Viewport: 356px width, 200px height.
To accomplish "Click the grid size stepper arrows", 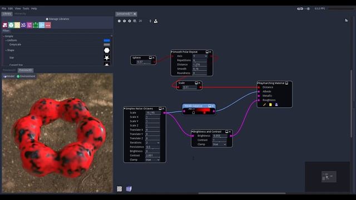I will (x=150, y=21).
